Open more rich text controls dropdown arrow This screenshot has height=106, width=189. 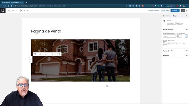point(56,54)
